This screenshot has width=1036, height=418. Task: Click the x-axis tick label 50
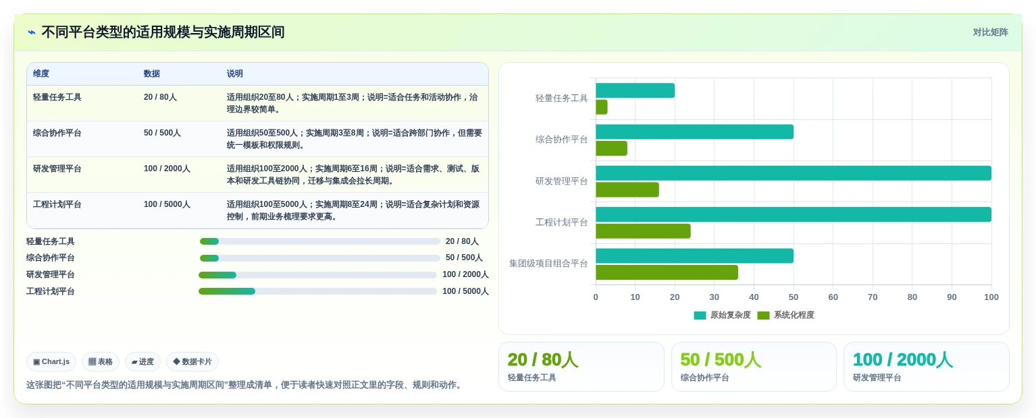(794, 297)
